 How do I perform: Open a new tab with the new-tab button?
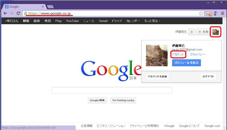click(x=51, y=6)
